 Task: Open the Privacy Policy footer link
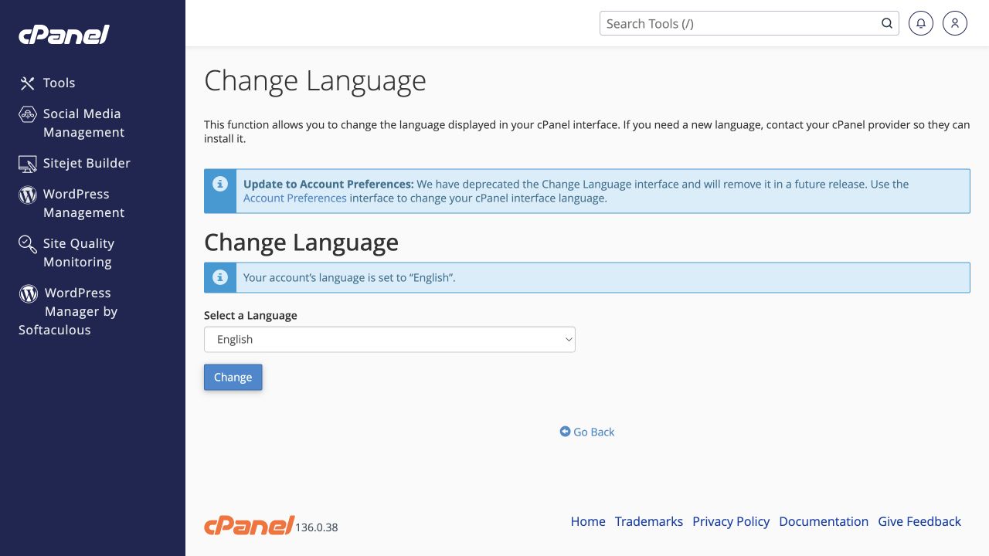(731, 521)
